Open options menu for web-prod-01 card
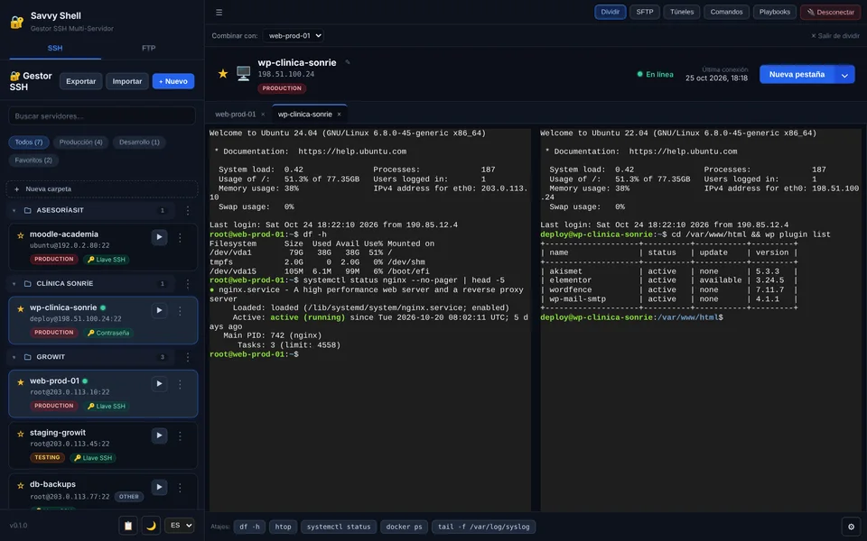Image resolution: width=867 pixels, height=541 pixels. point(180,384)
